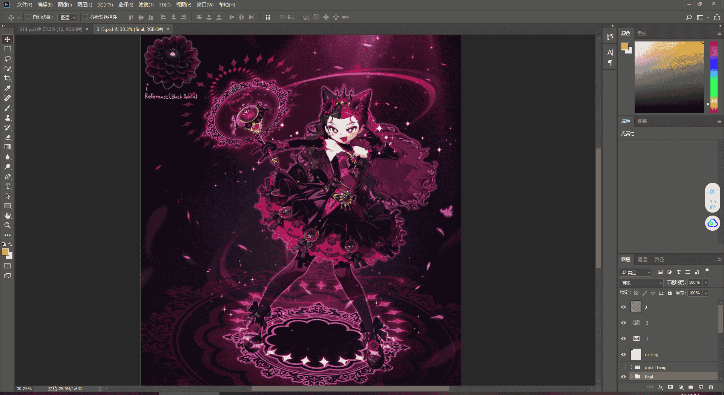This screenshot has width=724, height=395.
Task: Open the layer effects fx menu
Action: (660, 387)
